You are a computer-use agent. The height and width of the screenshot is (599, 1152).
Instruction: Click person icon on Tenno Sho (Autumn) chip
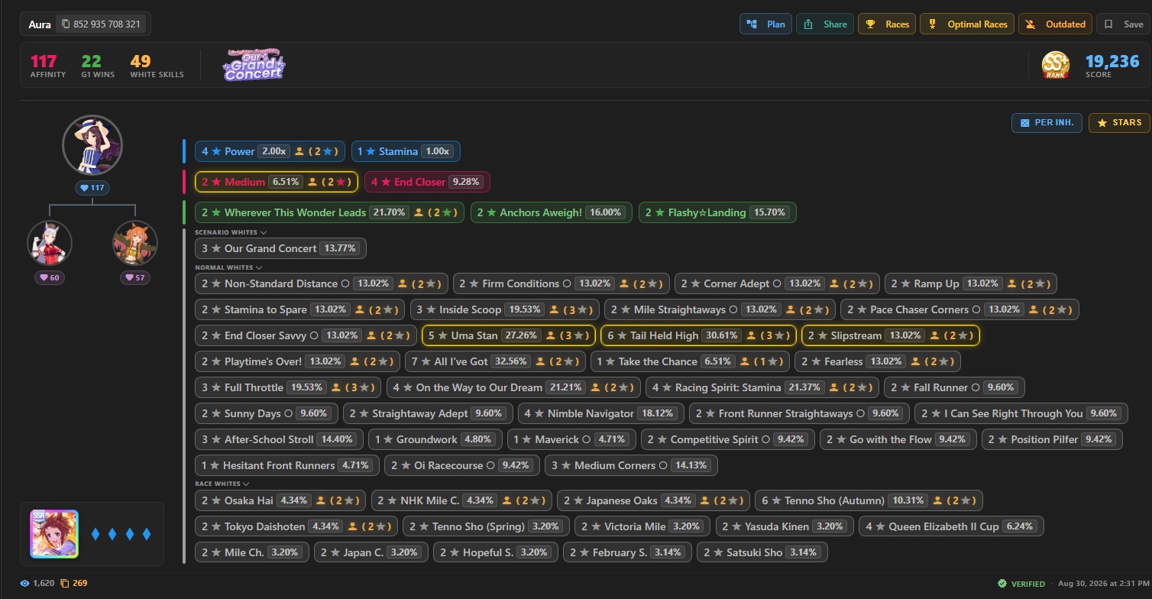pos(938,500)
